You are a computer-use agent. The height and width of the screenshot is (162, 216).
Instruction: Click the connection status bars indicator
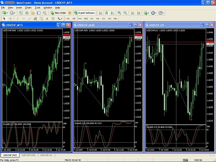(x=186, y=160)
